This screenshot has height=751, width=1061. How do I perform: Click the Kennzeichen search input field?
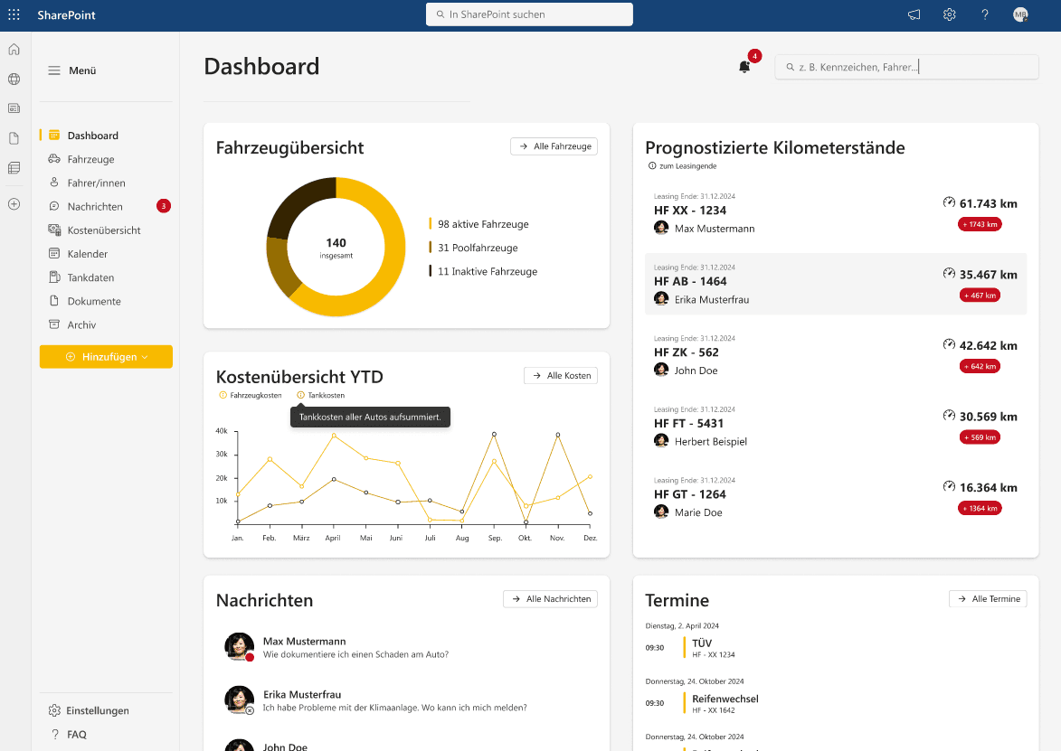pos(905,66)
